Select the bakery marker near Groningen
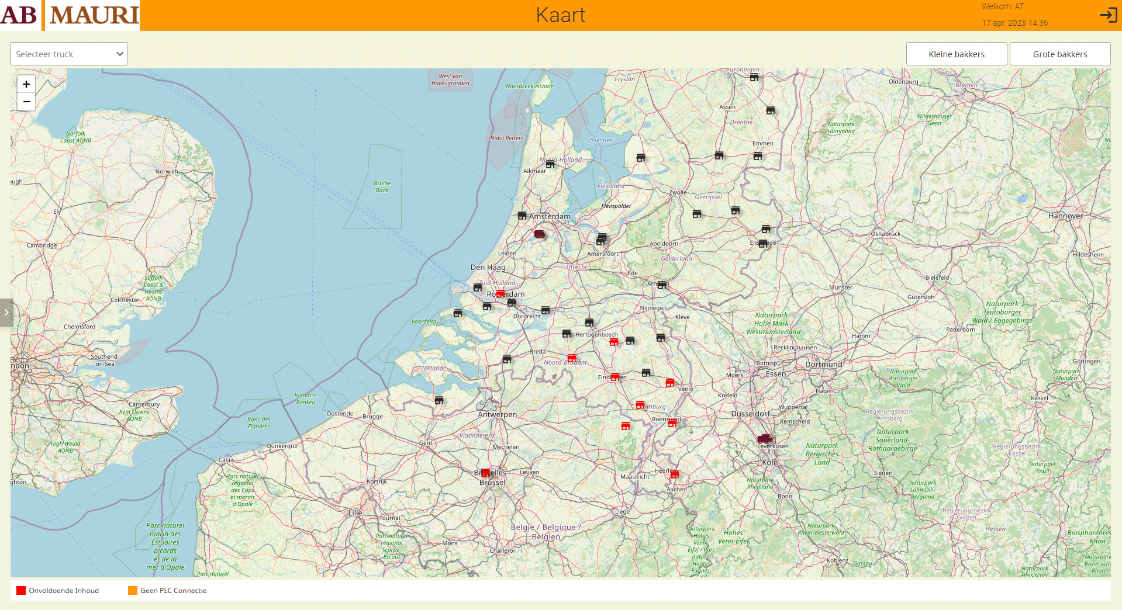1122x610 pixels. [x=754, y=77]
